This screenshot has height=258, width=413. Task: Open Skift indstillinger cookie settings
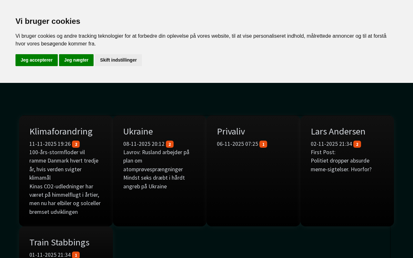point(118,60)
